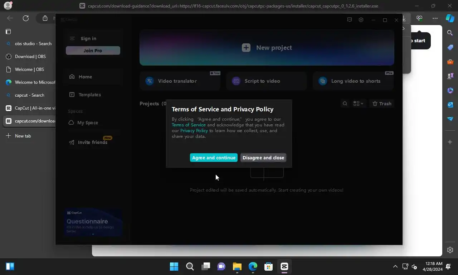Viewport: 458px width, 275px height.
Task: Open the Trash for projects
Action: [x=382, y=103]
